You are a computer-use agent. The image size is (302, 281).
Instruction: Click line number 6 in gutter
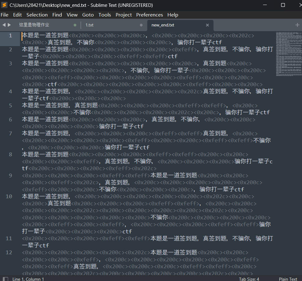(10, 119)
